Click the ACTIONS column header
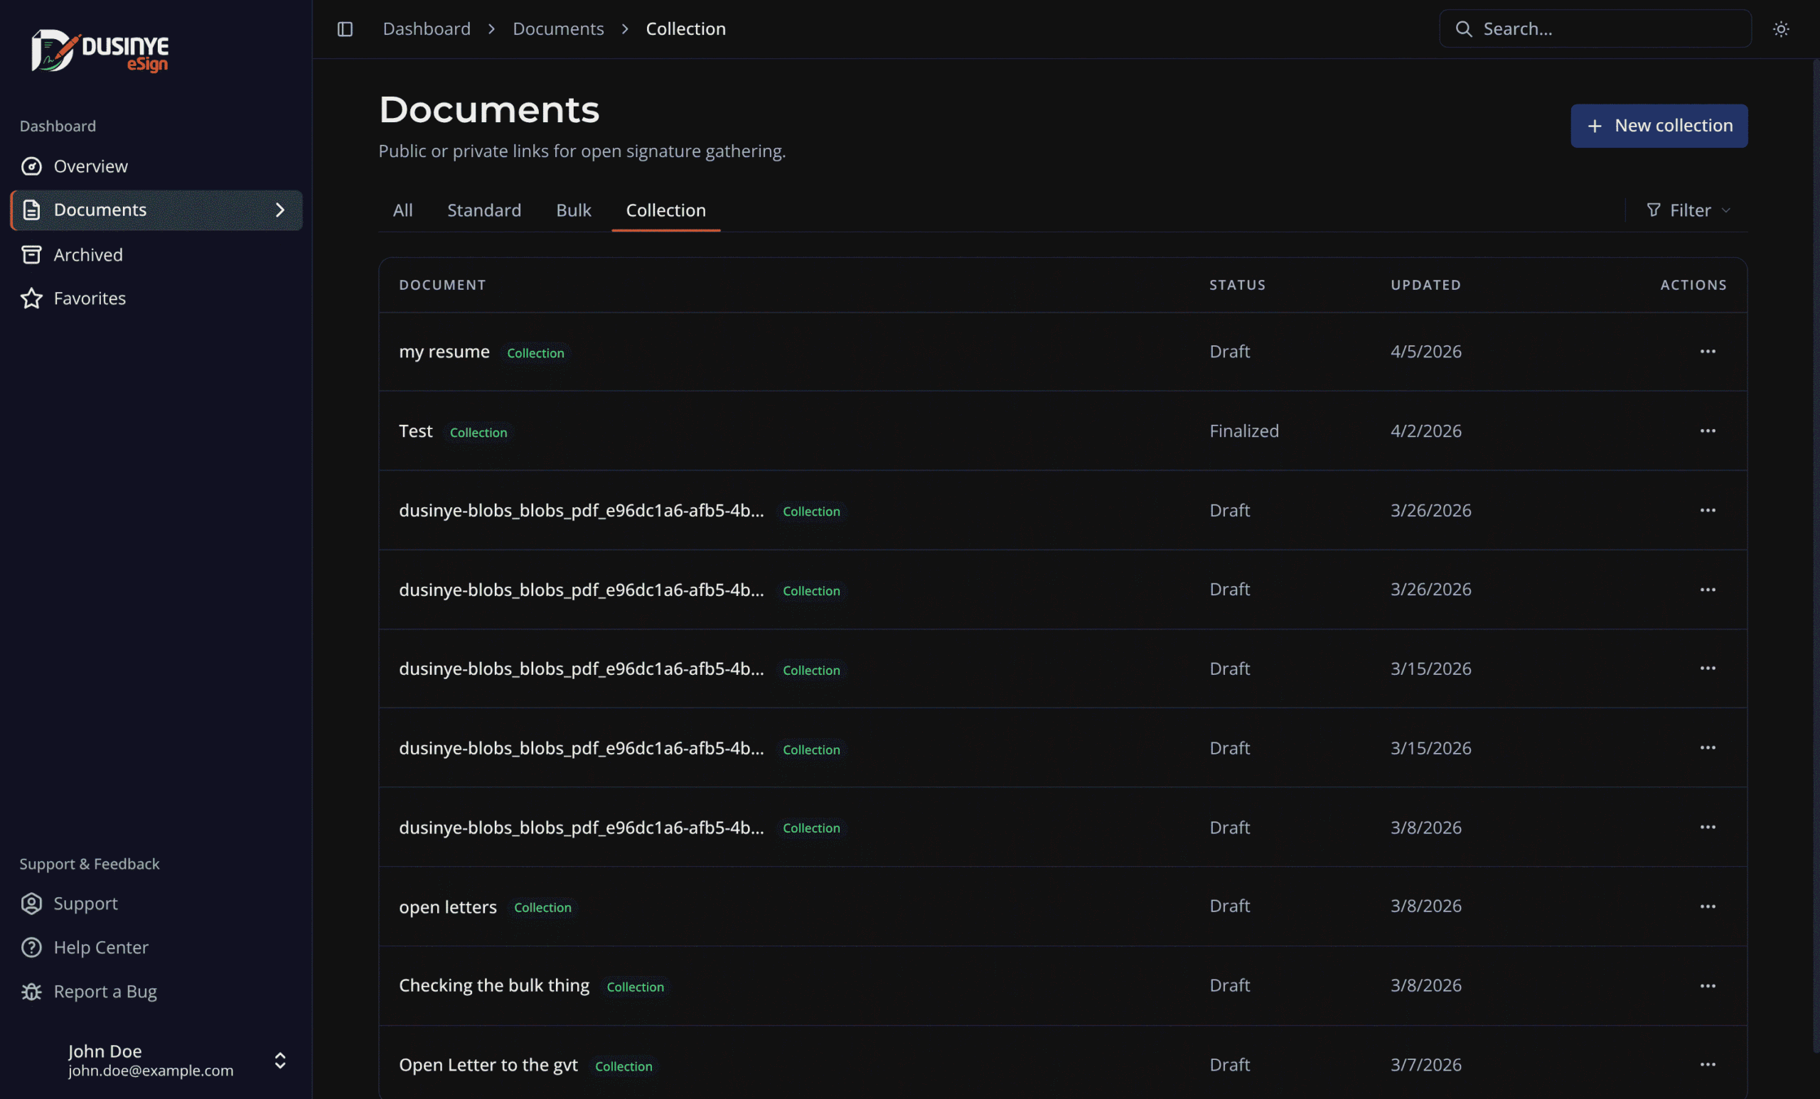Viewport: 1820px width, 1099px height. click(x=1693, y=285)
